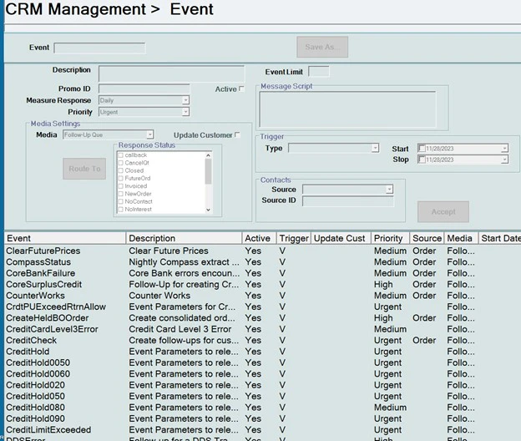The width and height of the screenshot is (521, 441).
Task: Check the NewOrder response status
Action: (x=120, y=194)
